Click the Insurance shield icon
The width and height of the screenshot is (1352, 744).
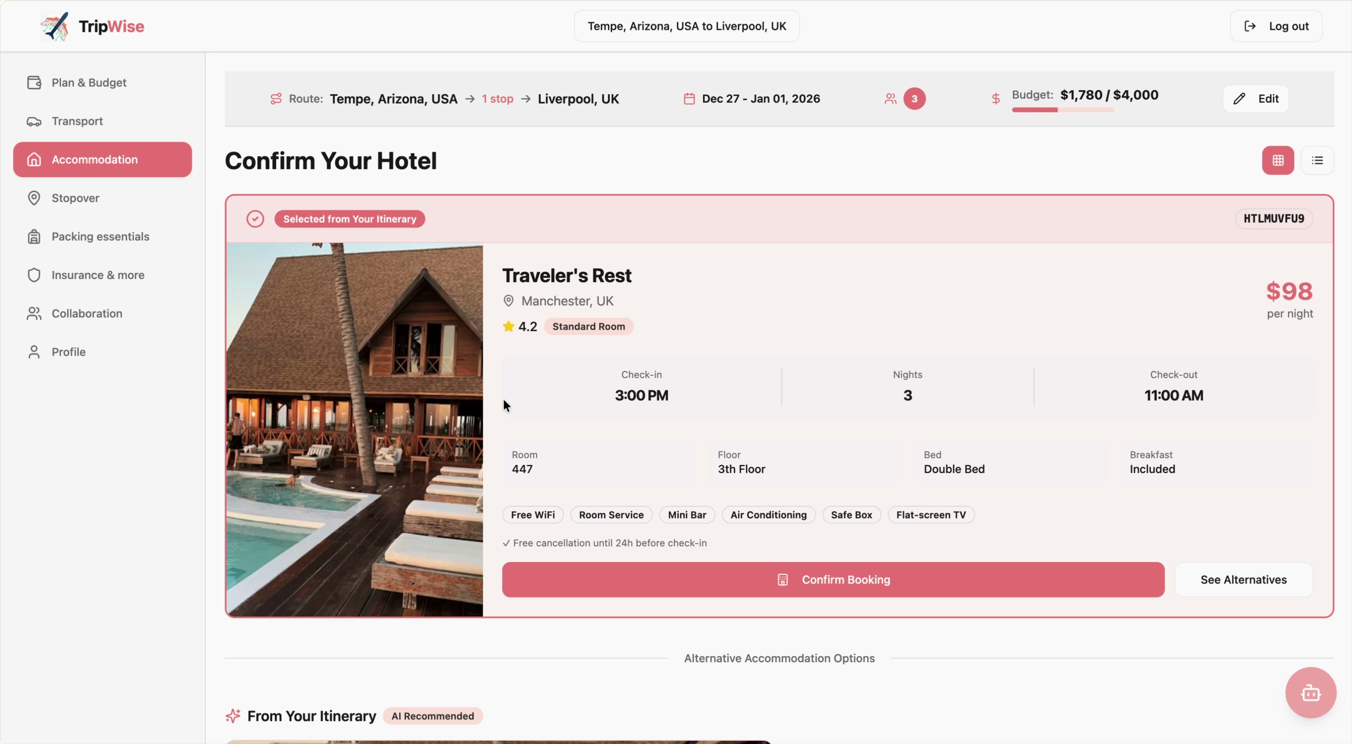[34, 275]
